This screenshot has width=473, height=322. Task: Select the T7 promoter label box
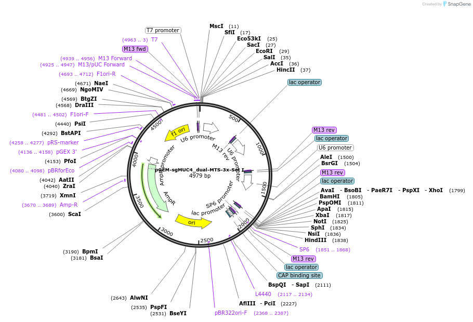(x=163, y=30)
